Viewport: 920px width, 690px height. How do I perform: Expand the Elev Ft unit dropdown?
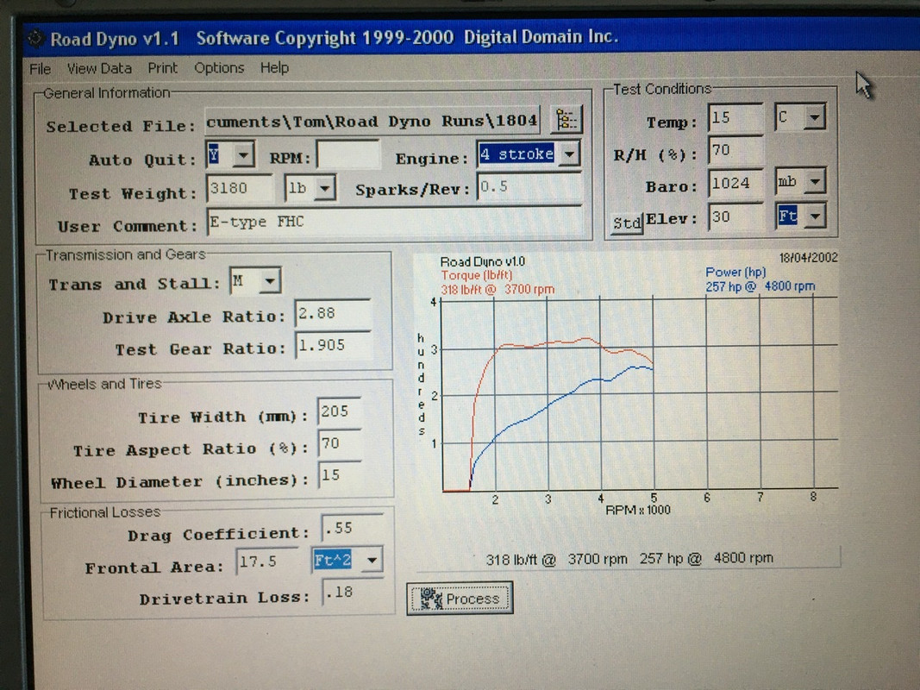point(815,216)
